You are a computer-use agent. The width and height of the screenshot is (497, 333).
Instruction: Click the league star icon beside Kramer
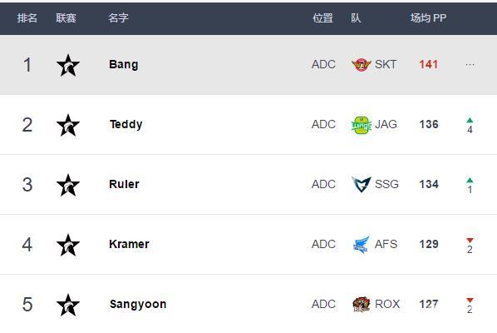coord(68,245)
